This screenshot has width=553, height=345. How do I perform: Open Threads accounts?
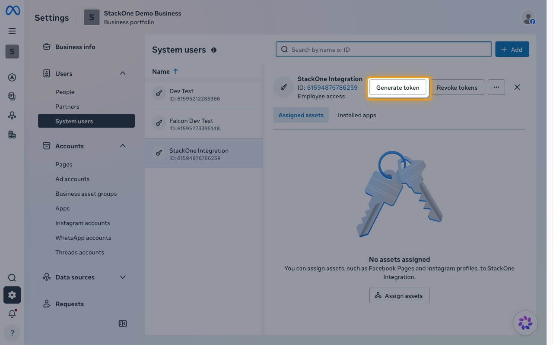click(80, 252)
